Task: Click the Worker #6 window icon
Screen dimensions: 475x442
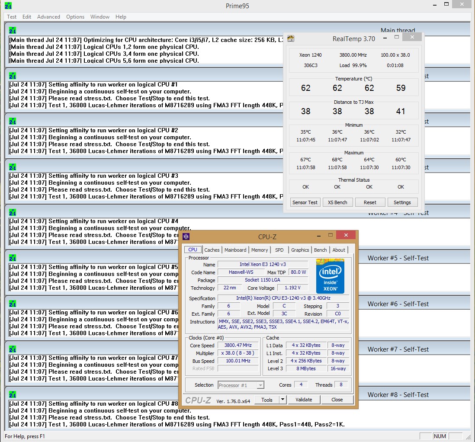Action: click(x=13, y=304)
